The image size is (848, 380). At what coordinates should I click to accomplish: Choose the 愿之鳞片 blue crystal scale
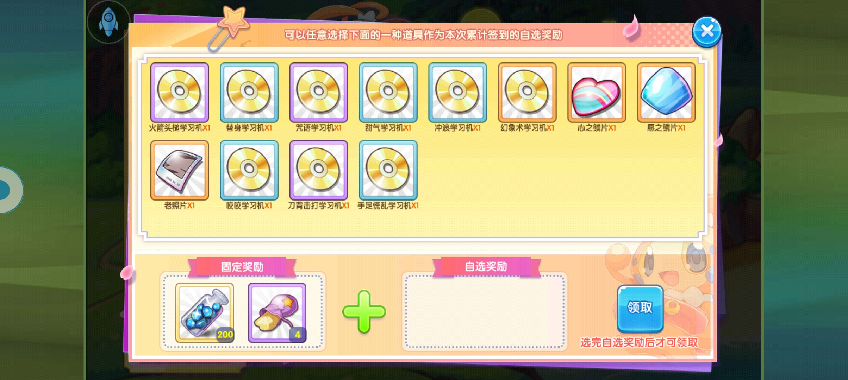[666, 93]
